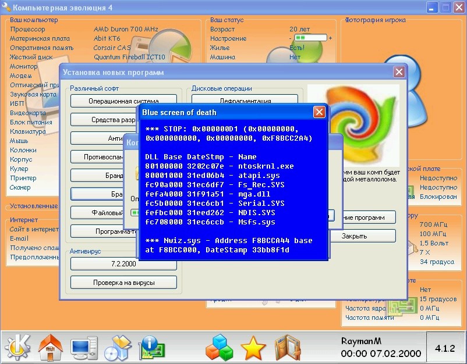
Task: Click the Закрыть button
Action: pyautogui.click(x=362, y=236)
